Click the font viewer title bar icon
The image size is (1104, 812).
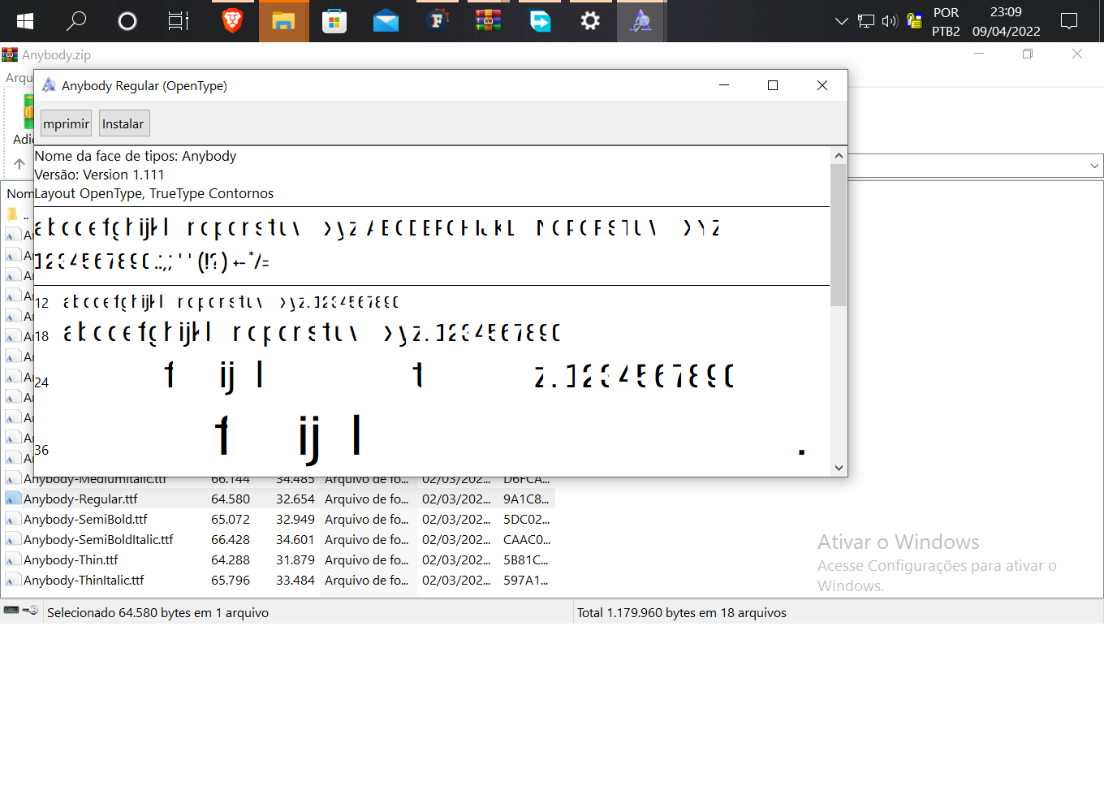pyautogui.click(x=49, y=85)
